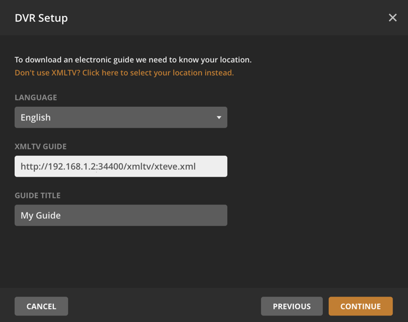Click the location instruction sentence
This screenshot has width=408, height=322.
click(133, 60)
